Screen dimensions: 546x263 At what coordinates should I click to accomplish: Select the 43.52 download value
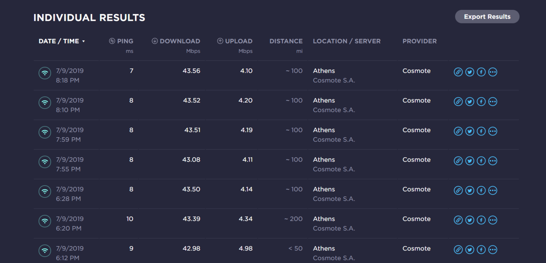pos(192,100)
